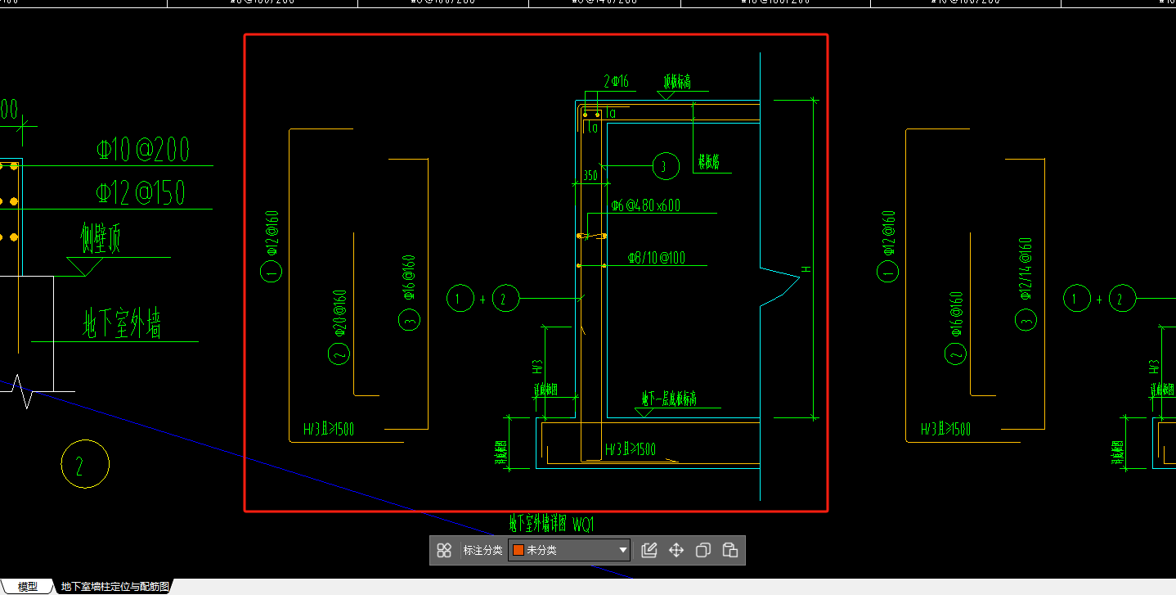This screenshot has width=1176, height=595.
Task: Click the paste clipboard icon in floating toolbar
Action: pos(730,550)
